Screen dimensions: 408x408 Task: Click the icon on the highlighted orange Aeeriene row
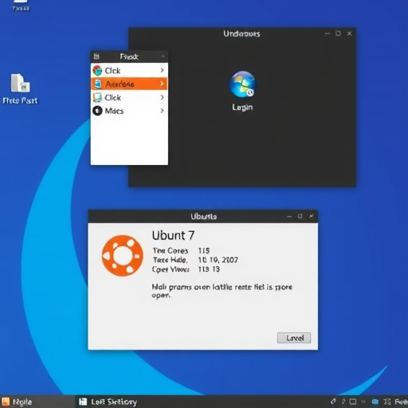click(98, 84)
